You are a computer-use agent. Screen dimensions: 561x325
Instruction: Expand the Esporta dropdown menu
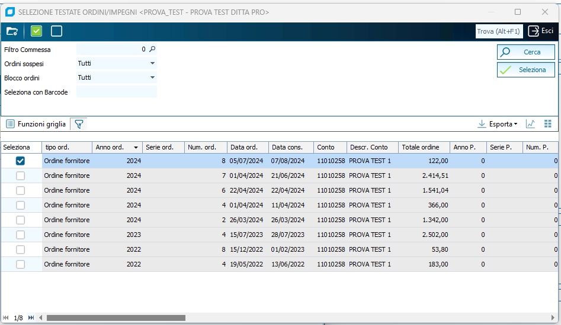click(x=498, y=123)
